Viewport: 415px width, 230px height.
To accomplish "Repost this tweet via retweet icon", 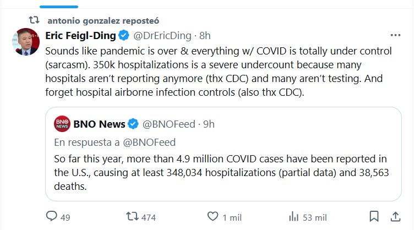I will tap(132, 217).
